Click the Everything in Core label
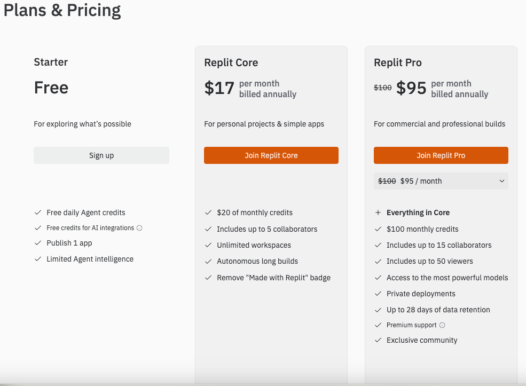Viewport: 526px width, 386px height. (418, 212)
